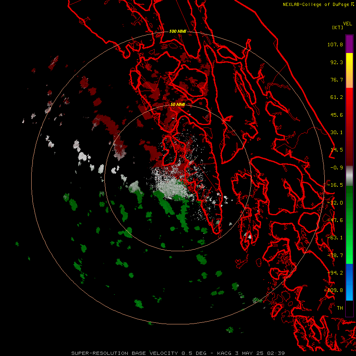This screenshot has width=356, height=356.
Task: Pick the purple band on the velocity color bar
Action: [349, 44]
